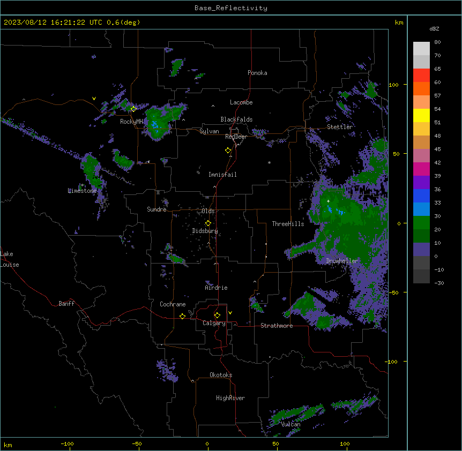
Task: Select the Okotoks label
Action: (221, 375)
